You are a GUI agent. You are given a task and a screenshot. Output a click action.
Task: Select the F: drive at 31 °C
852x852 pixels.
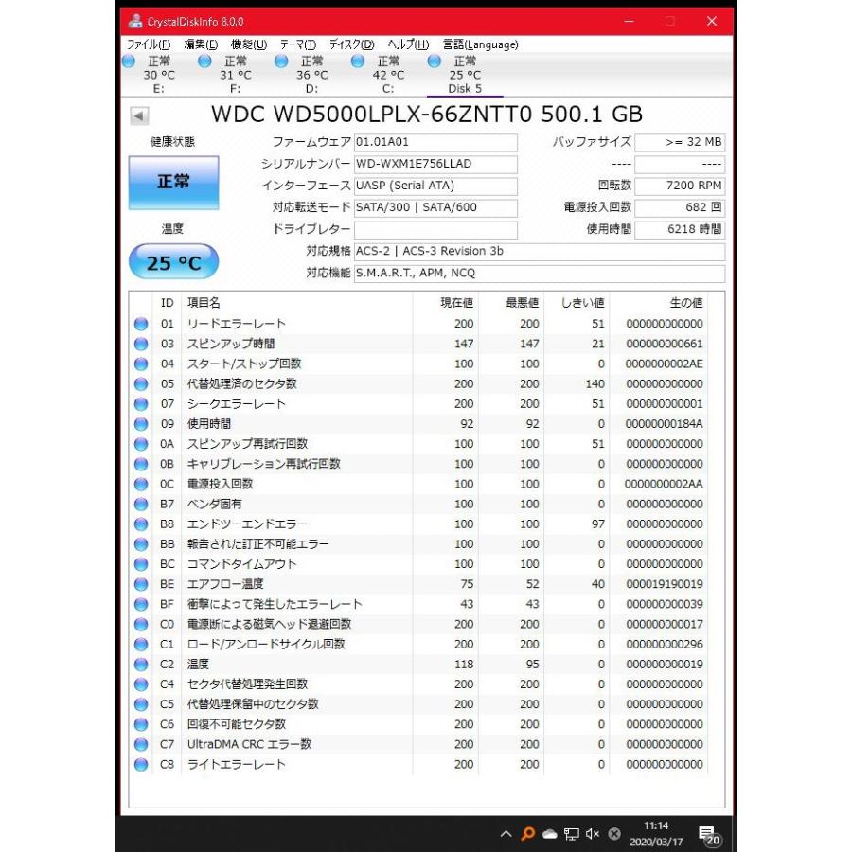204,61
